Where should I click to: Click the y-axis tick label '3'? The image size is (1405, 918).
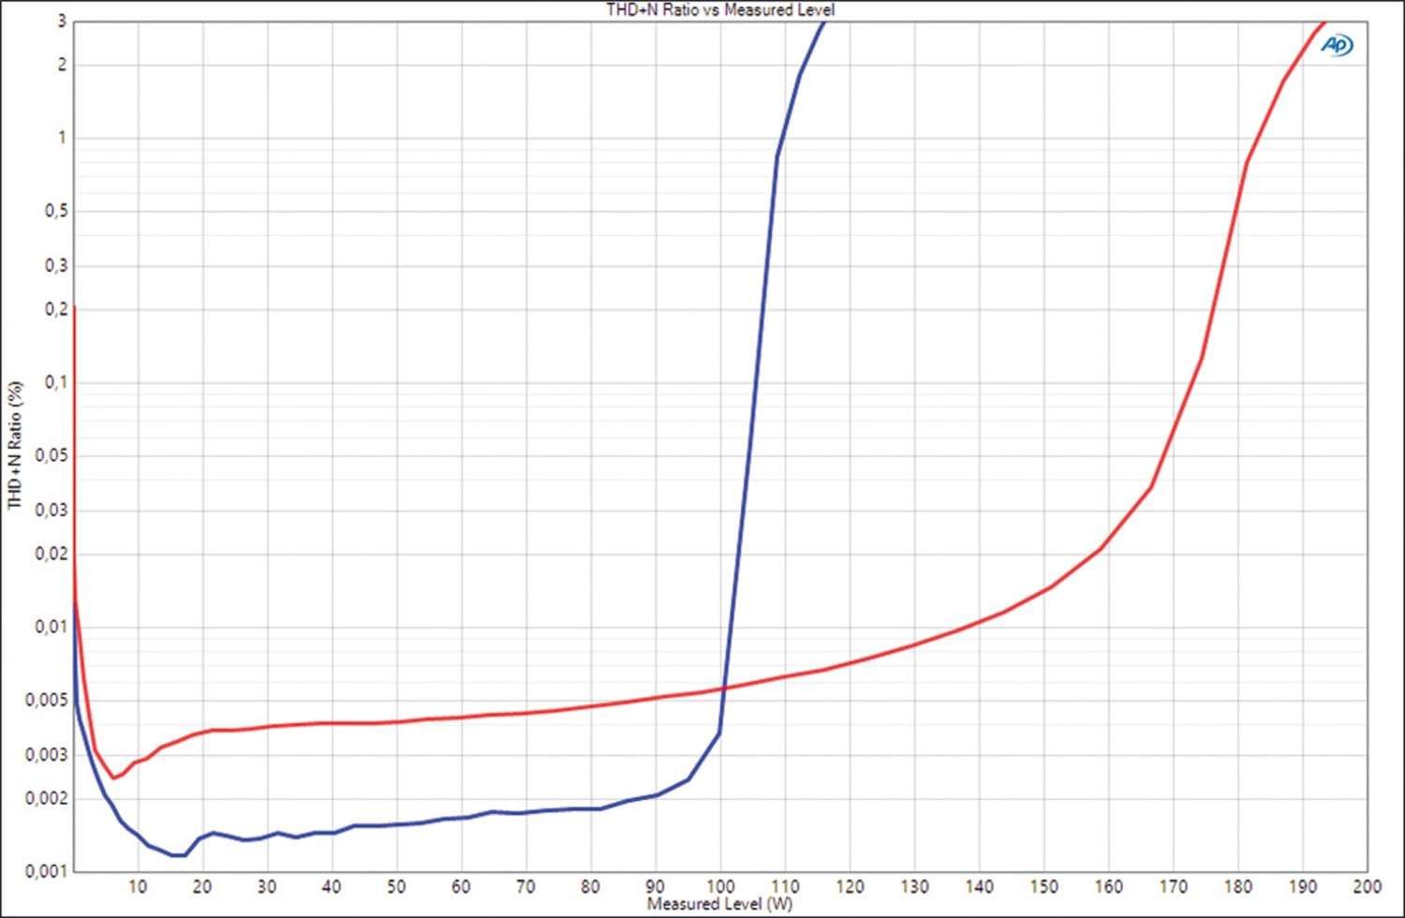tap(62, 21)
